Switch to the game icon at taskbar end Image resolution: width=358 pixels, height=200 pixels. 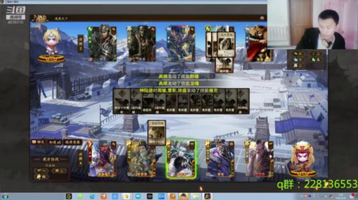(x=207, y=196)
